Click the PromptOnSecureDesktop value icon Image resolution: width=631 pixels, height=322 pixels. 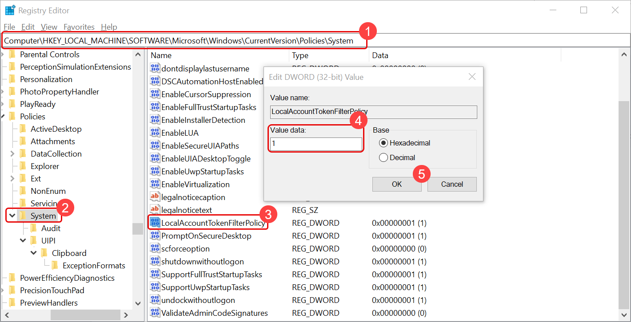[155, 236]
